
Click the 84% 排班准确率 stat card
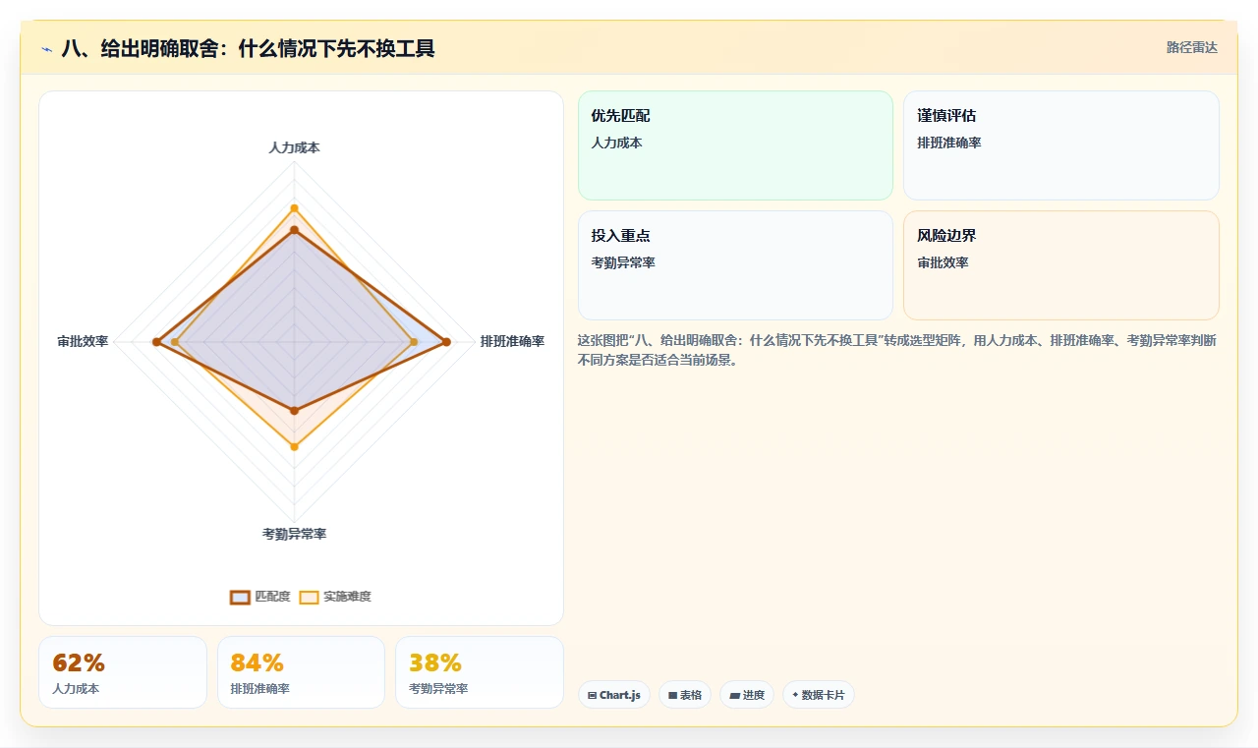(x=301, y=672)
